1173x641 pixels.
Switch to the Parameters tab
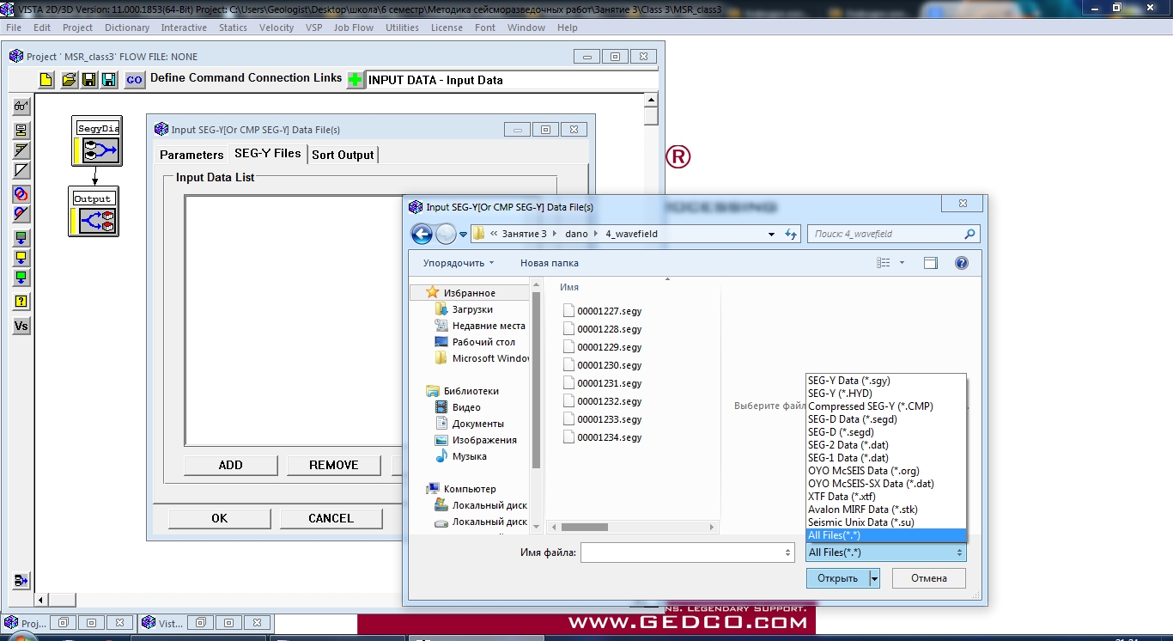[x=191, y=155]
